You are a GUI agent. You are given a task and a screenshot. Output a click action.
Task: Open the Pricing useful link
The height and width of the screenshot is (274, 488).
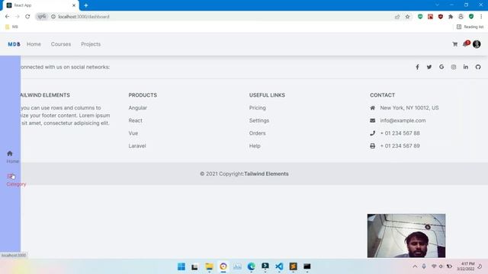(258, 108)
